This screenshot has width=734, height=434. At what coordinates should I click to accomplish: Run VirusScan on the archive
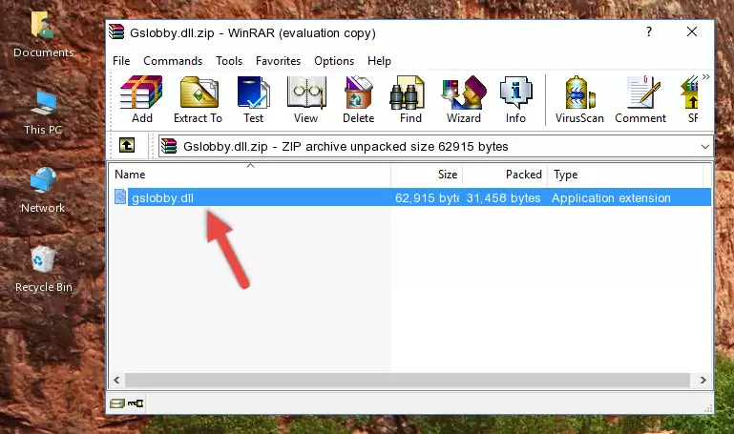(x=579, y=99)
